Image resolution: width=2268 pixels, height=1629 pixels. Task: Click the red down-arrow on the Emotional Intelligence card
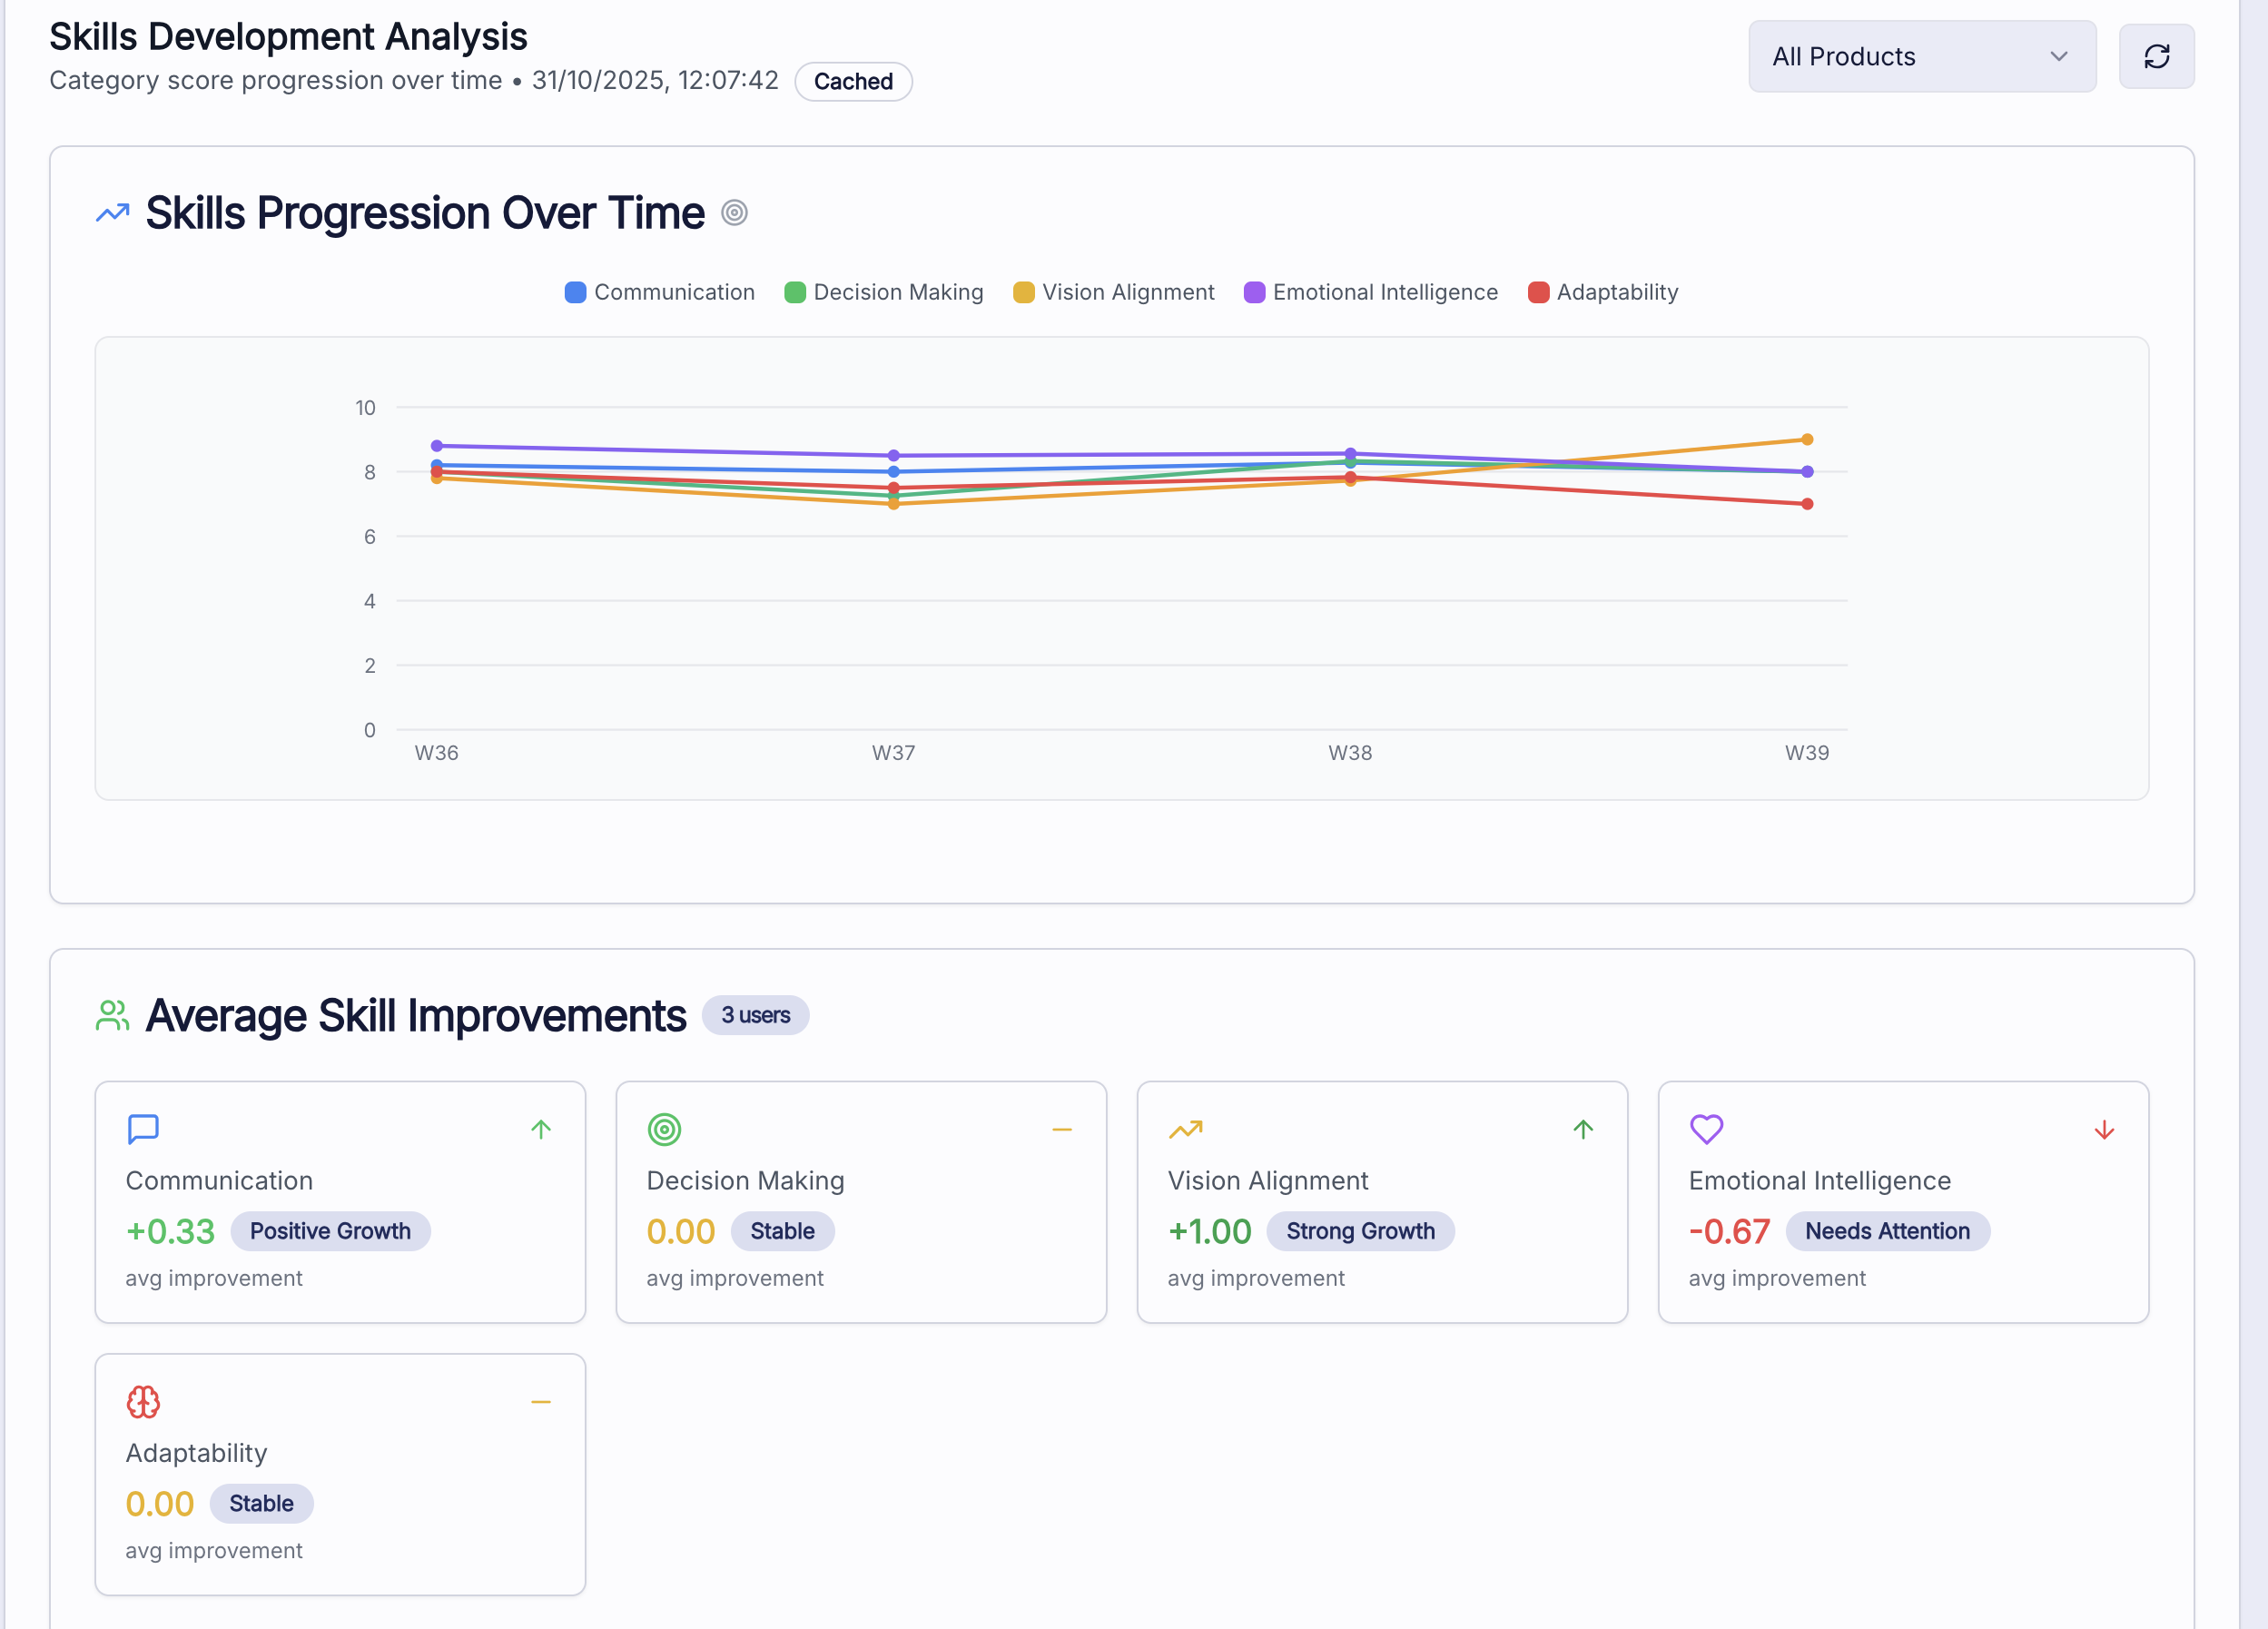pos(2104,1129)
